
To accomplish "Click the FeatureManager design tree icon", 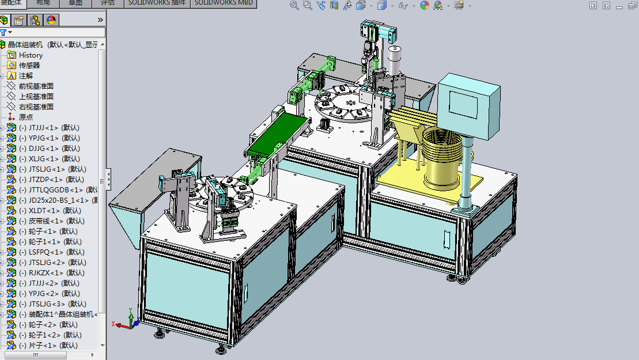I will point(5,21).
